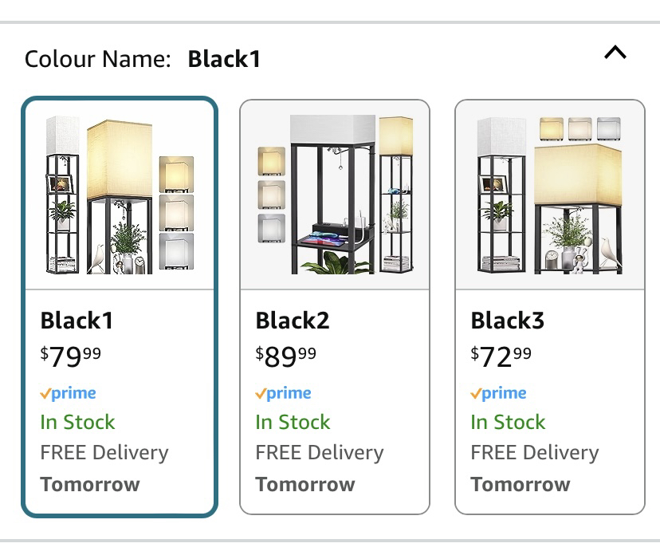Click the Colour Name: Black1 header label
This screenshot has height=559, width=660.
click(x=143, y=58)
